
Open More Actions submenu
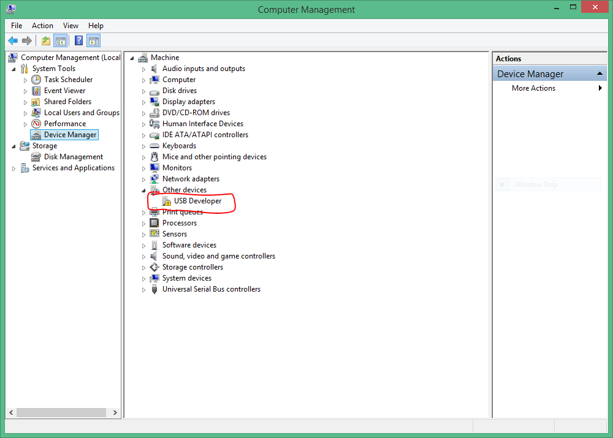point(549,88)
